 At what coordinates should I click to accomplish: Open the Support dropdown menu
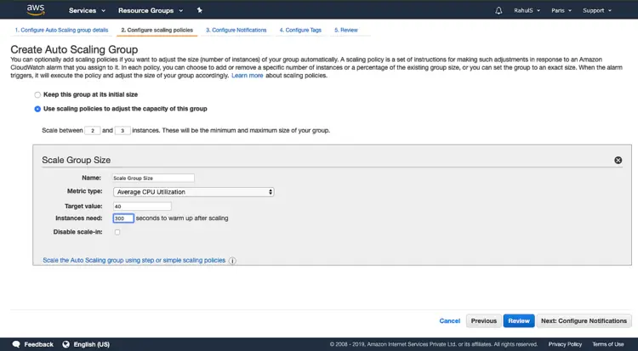(x=595, y=11)
